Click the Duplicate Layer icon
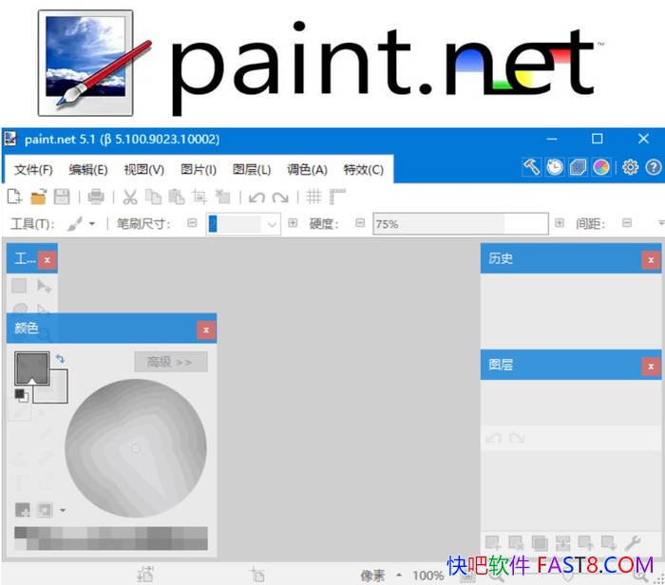The height and width of the screenshot is (585, 665). click(x=540, y=542)
